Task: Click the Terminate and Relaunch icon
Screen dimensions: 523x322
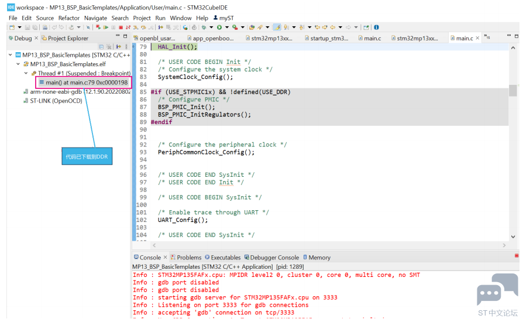Action: (x=98, y=28)
